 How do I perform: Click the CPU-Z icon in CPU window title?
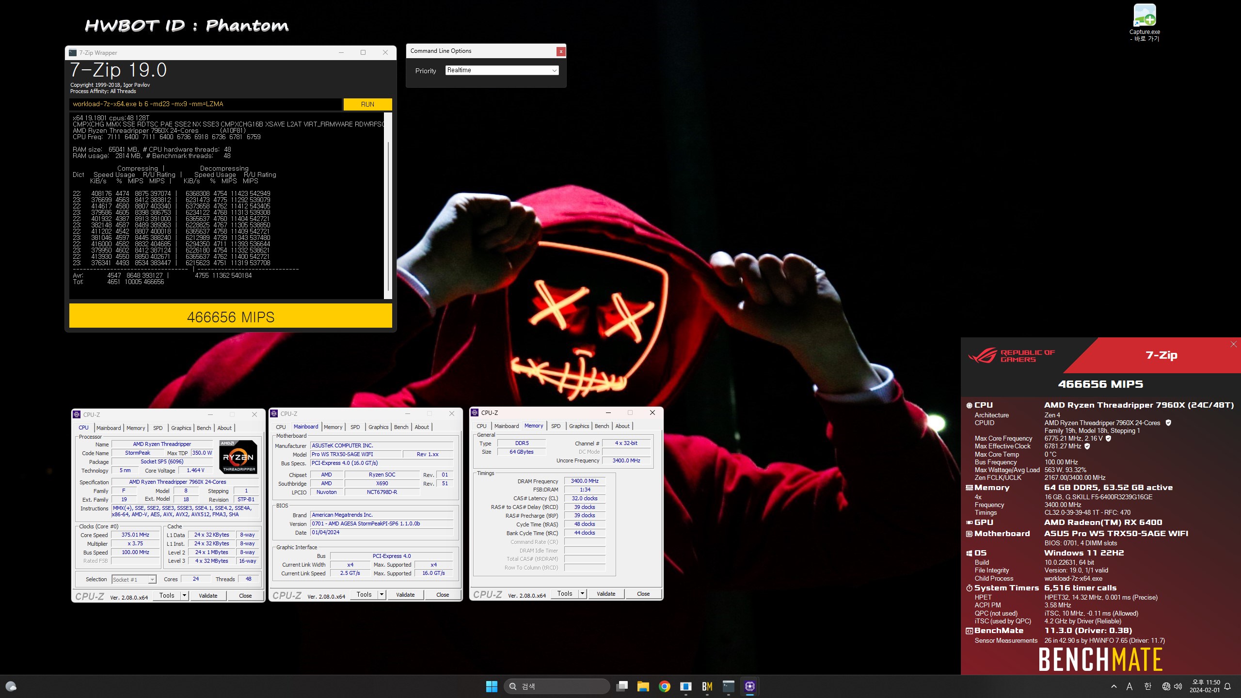point(77,414)
